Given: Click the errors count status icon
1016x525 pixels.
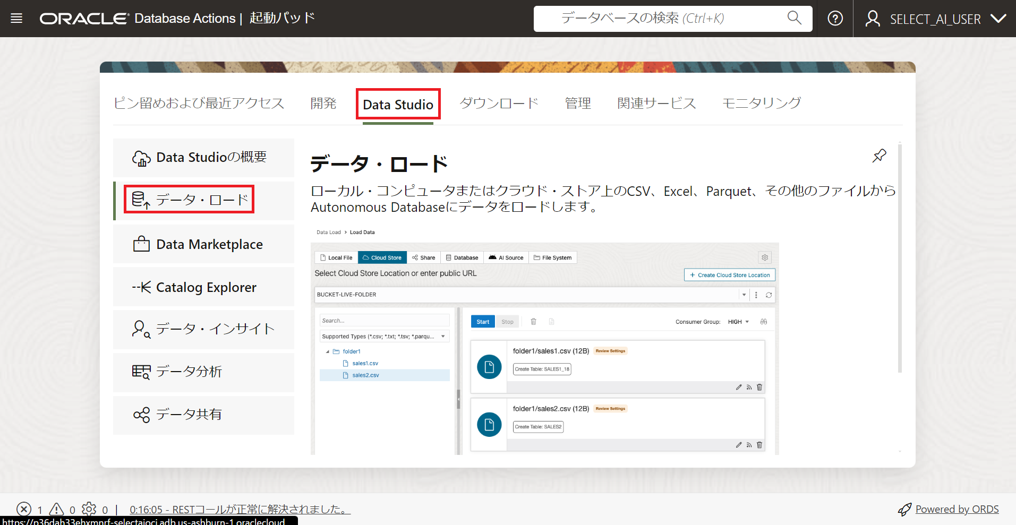Looking at the screenshot, I should coord(24,509).
